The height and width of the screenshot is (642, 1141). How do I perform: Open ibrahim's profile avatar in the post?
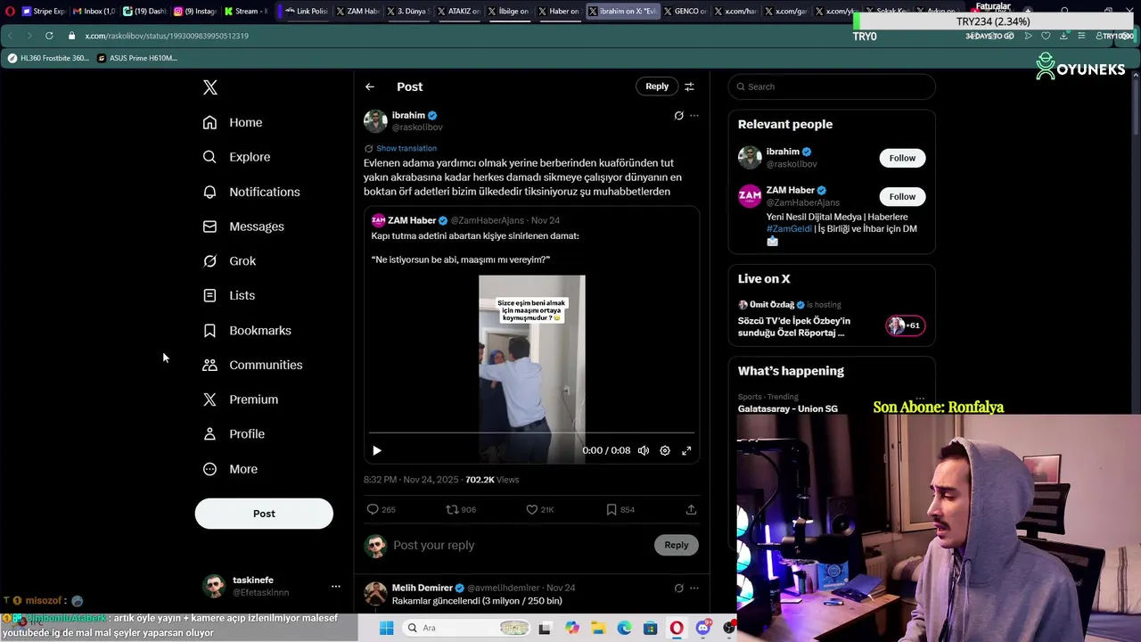pos(375,121)
